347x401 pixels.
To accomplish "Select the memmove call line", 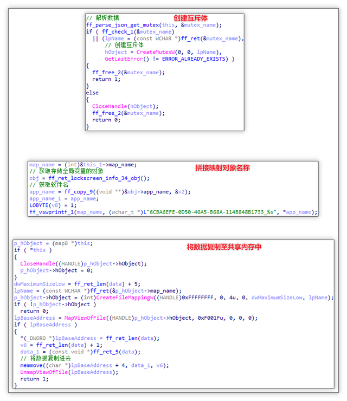I will [x=95, y=365].
